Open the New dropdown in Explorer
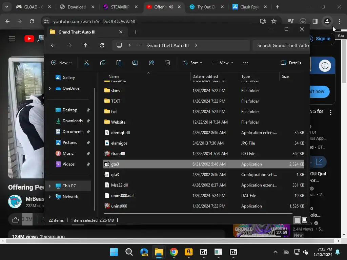 click(x=61, y=63)
